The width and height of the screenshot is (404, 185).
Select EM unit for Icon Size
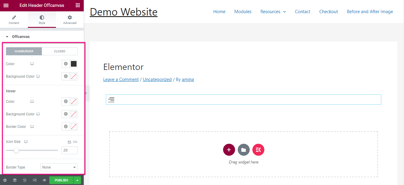pos(75,142)
